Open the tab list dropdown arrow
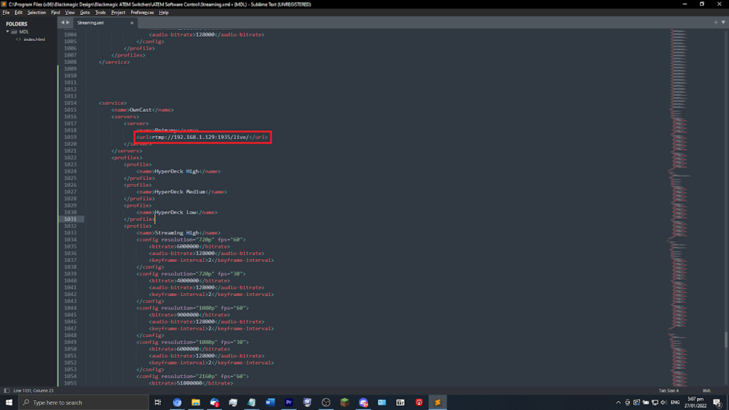Viewport: 729px width, 410px height. click(723, 23)
